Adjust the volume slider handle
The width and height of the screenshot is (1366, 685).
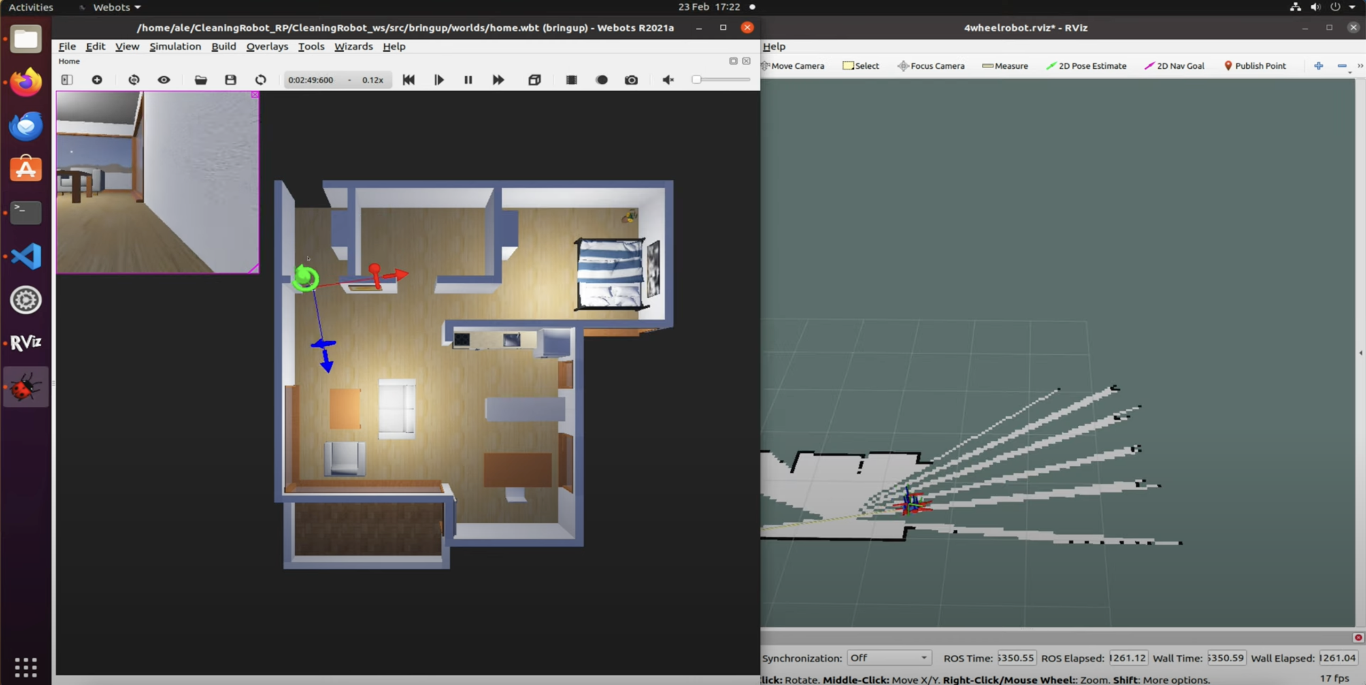coord(696,79)
